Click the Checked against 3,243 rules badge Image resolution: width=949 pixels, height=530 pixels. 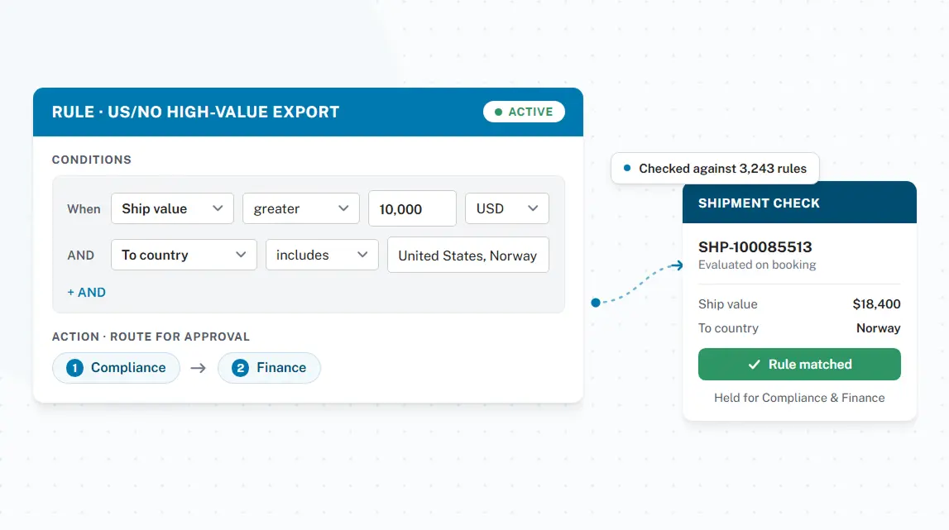click(x=715, y=168)
